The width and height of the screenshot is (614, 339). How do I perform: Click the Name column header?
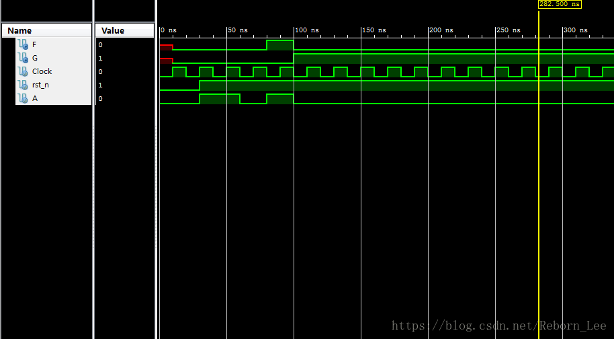(x=46, y=30)
